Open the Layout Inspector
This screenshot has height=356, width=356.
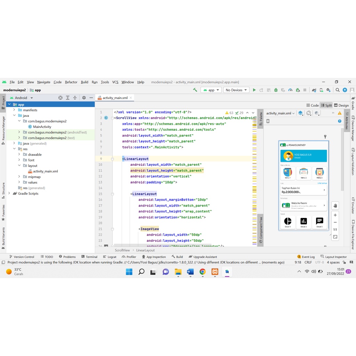coord(333,257)
